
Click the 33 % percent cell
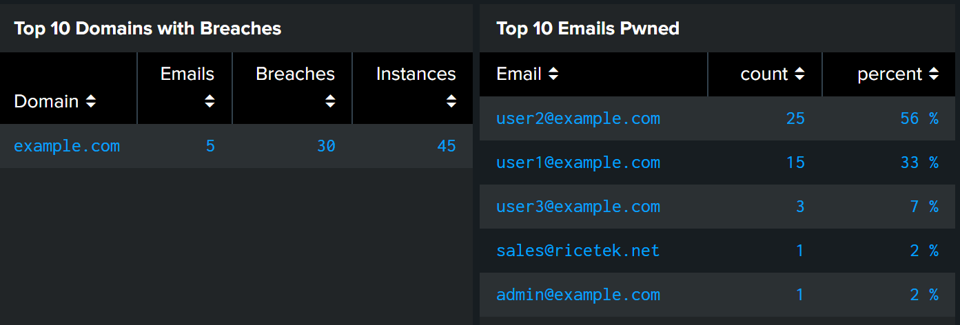919,162
